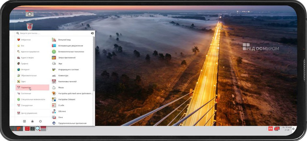Open Окна window settings
The image size is (307, 141).
[x=72, y=117]
